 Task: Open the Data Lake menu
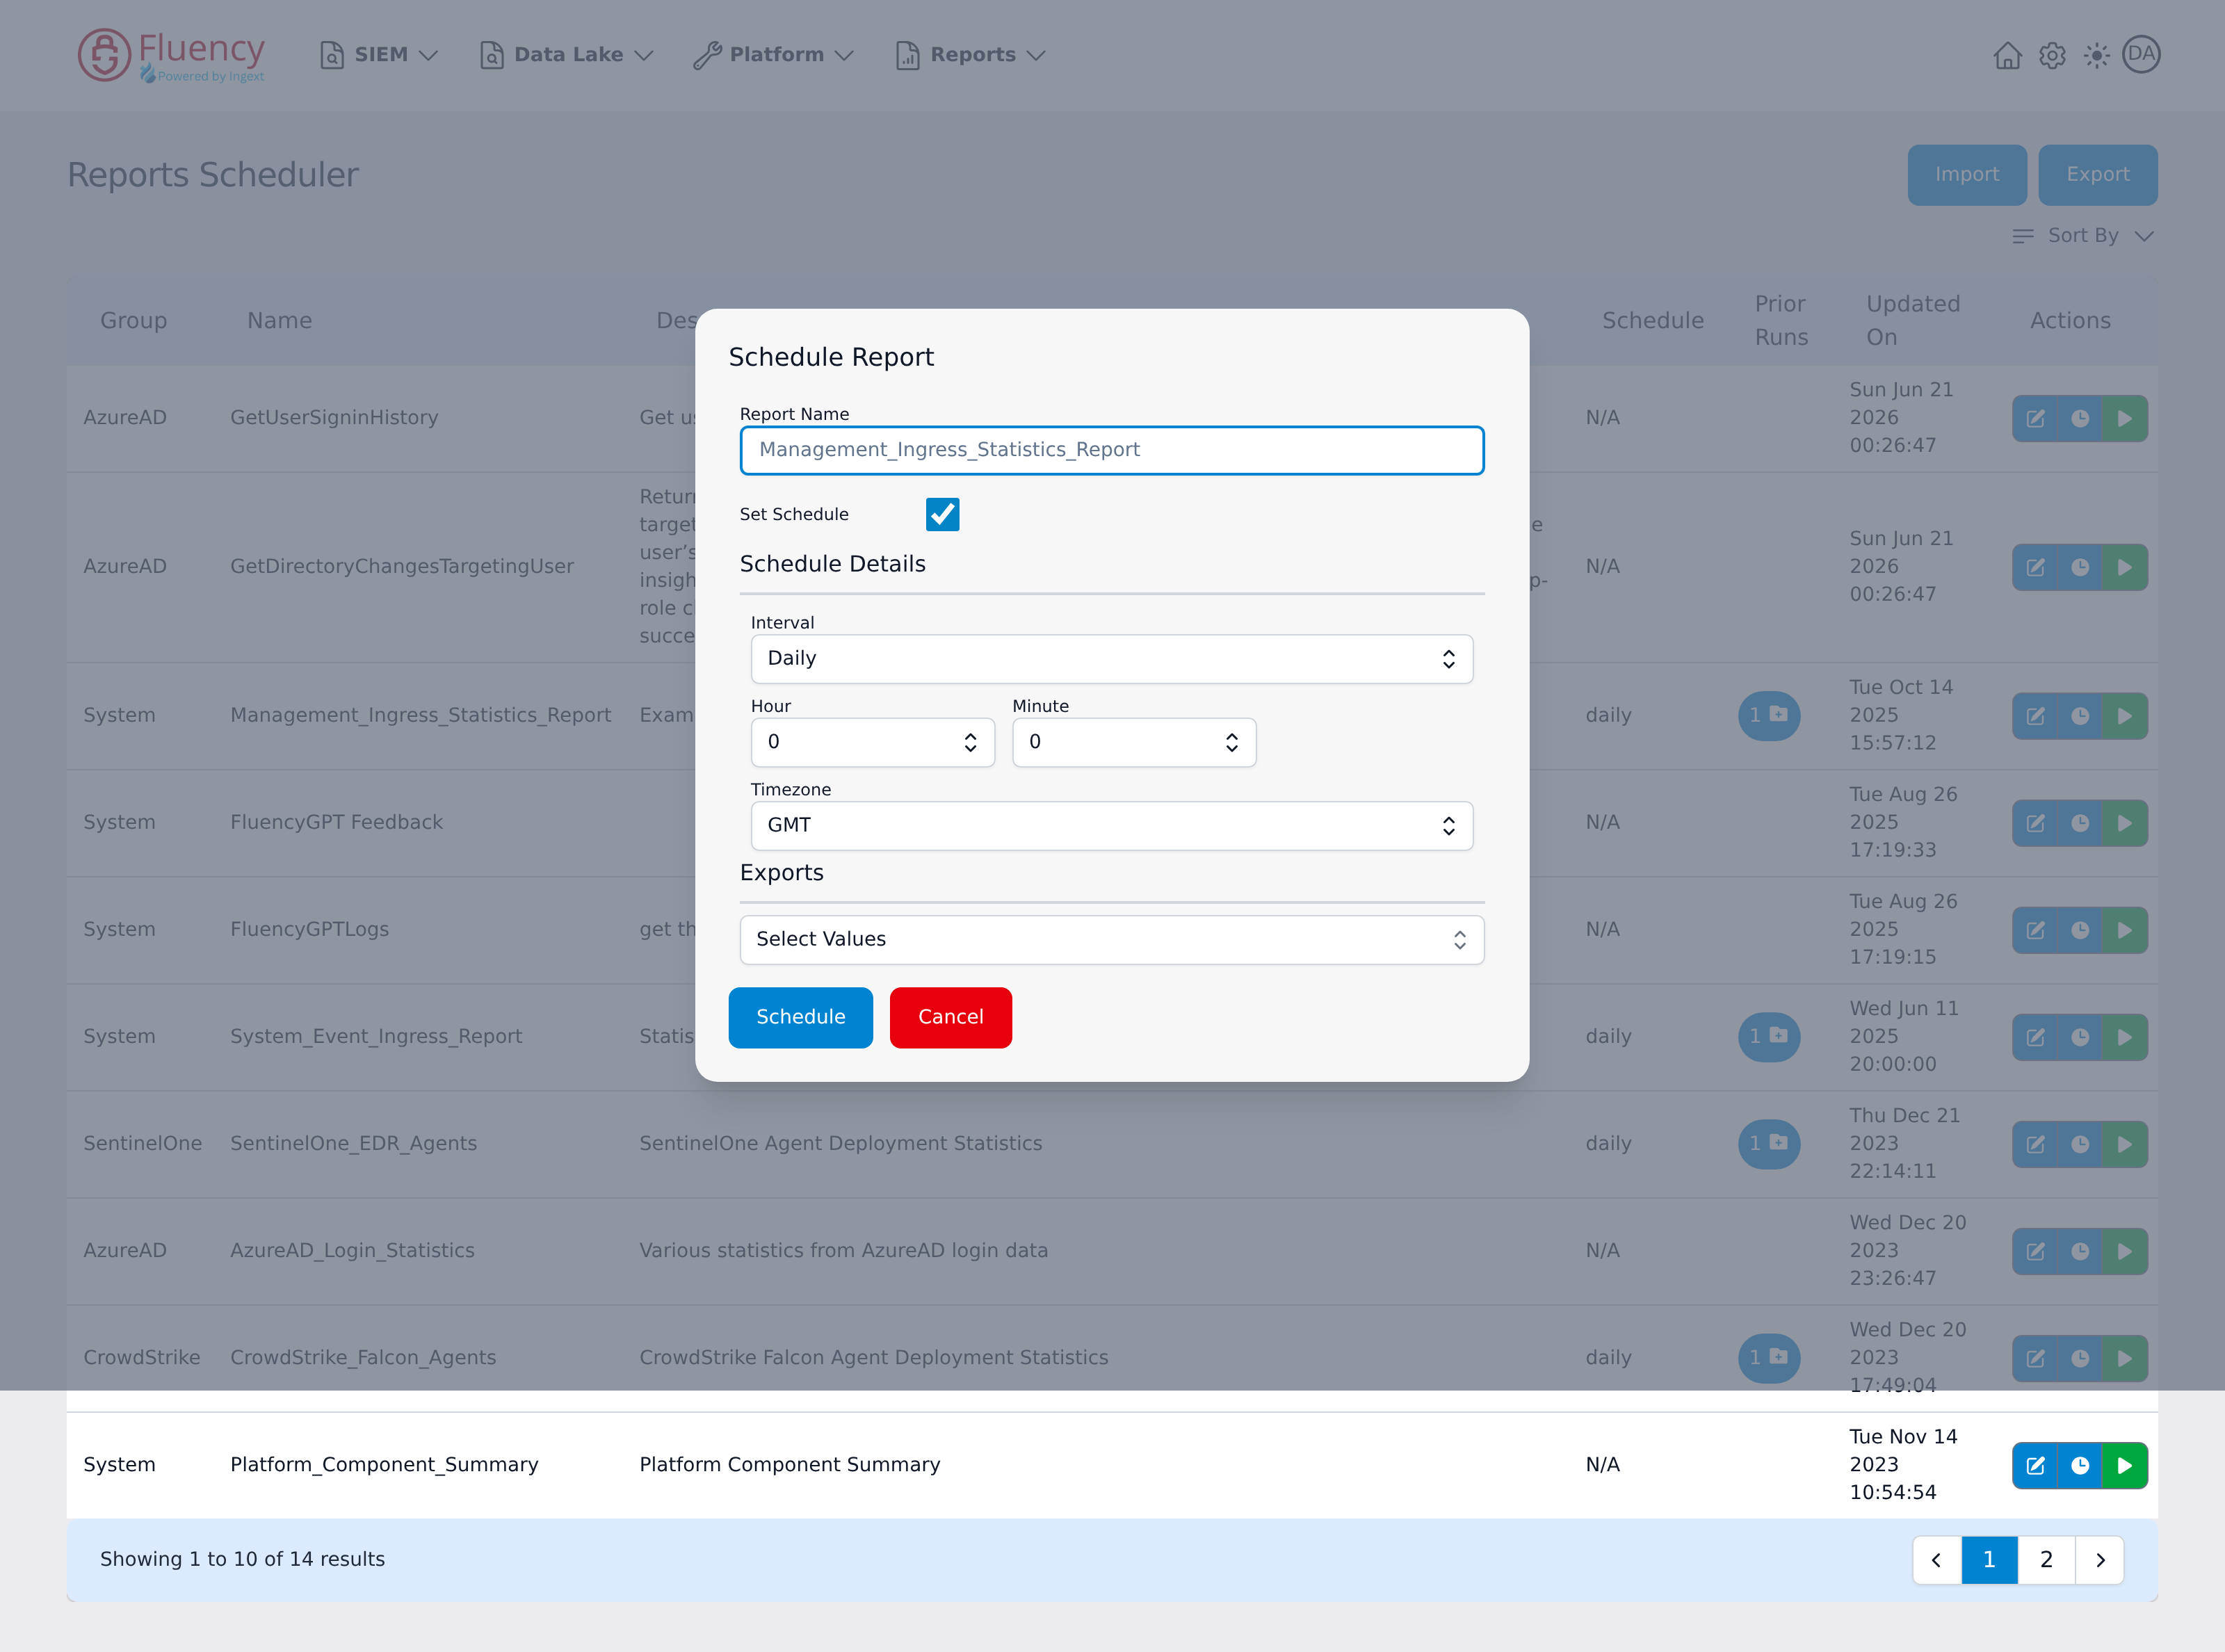[x=566, y=55]
